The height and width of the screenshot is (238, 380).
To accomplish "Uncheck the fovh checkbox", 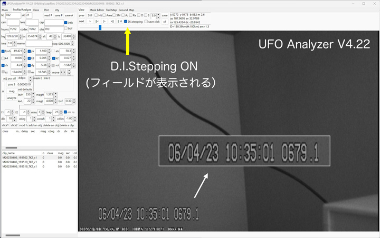I will tap(3, 51).
